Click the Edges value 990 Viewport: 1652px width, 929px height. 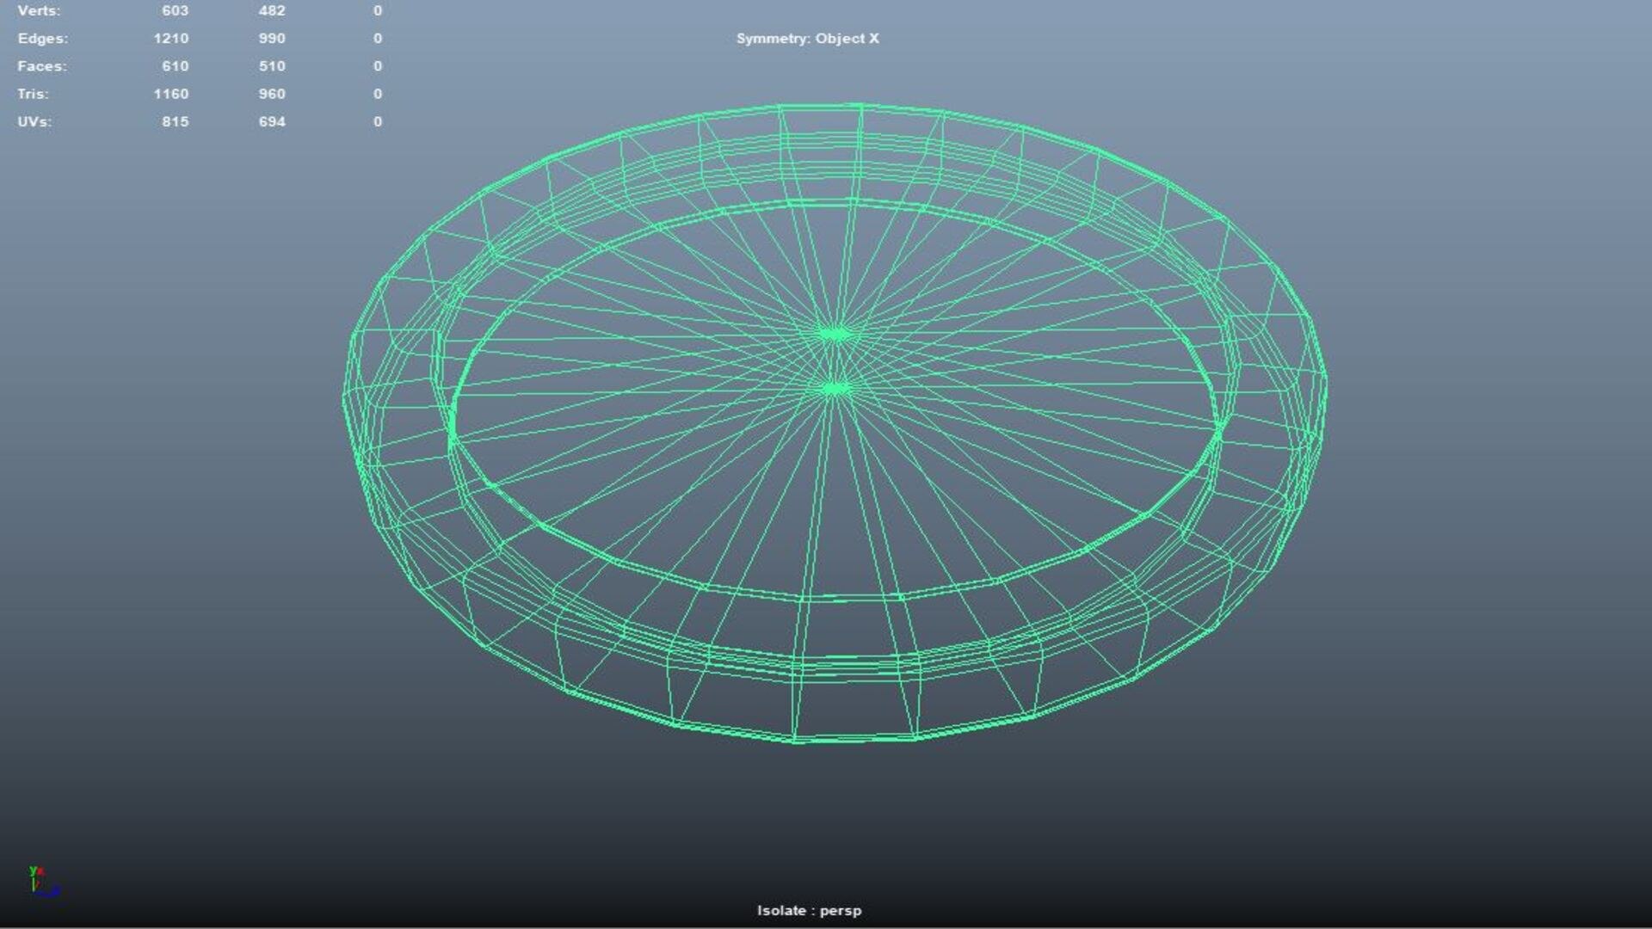pyautogui.click(x=272, y=38)
